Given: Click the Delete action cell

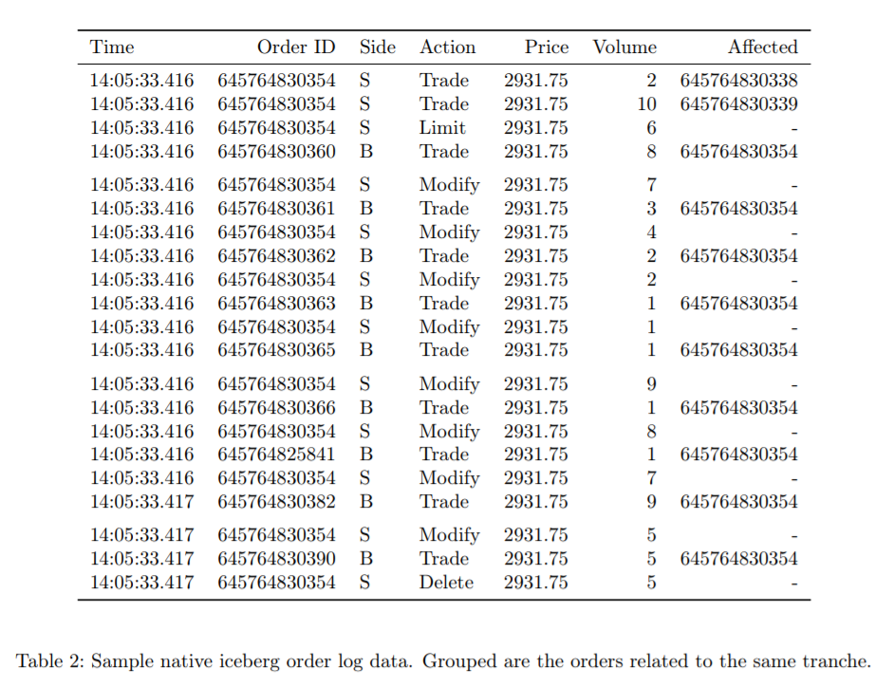Looking at the screenshot, I should pos(446,583).
